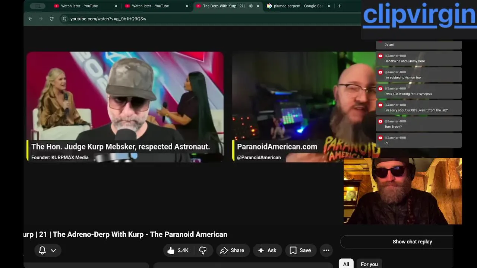Image resolution: width=477 pixels, height=268 pixels.
Task: Reload the YouTube page
Action: tap(51, 19)
